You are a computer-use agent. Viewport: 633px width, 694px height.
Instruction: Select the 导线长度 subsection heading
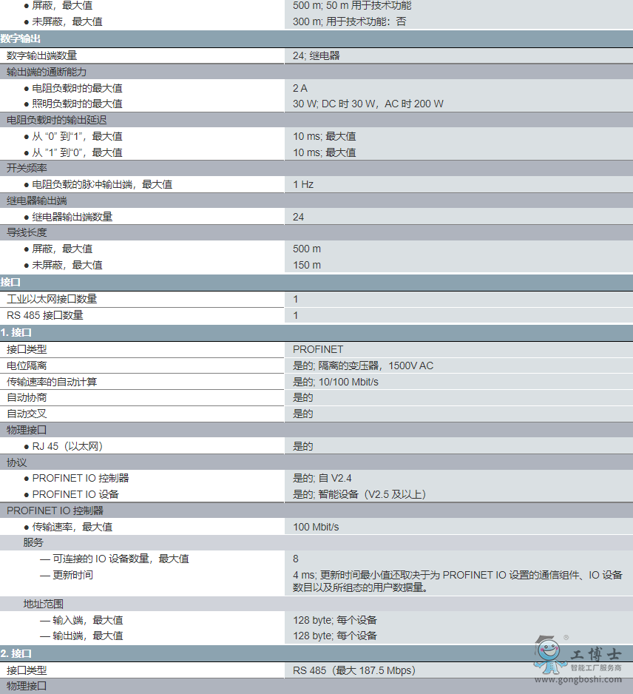click(27, 233)
